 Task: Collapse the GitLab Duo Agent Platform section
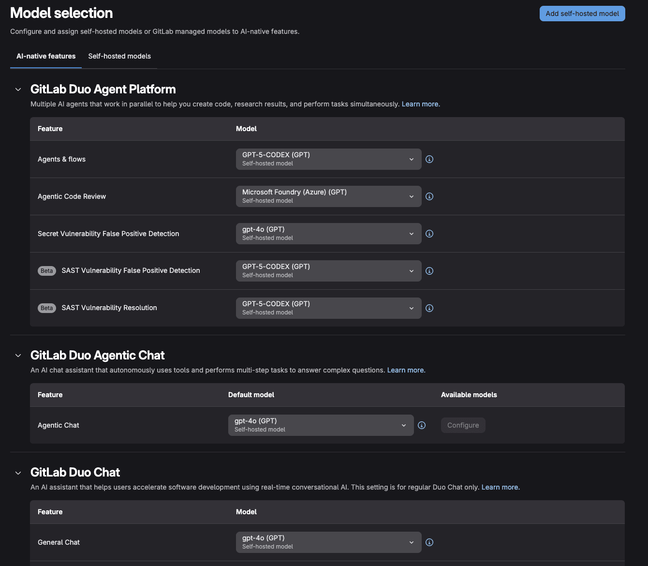[18, 89]
